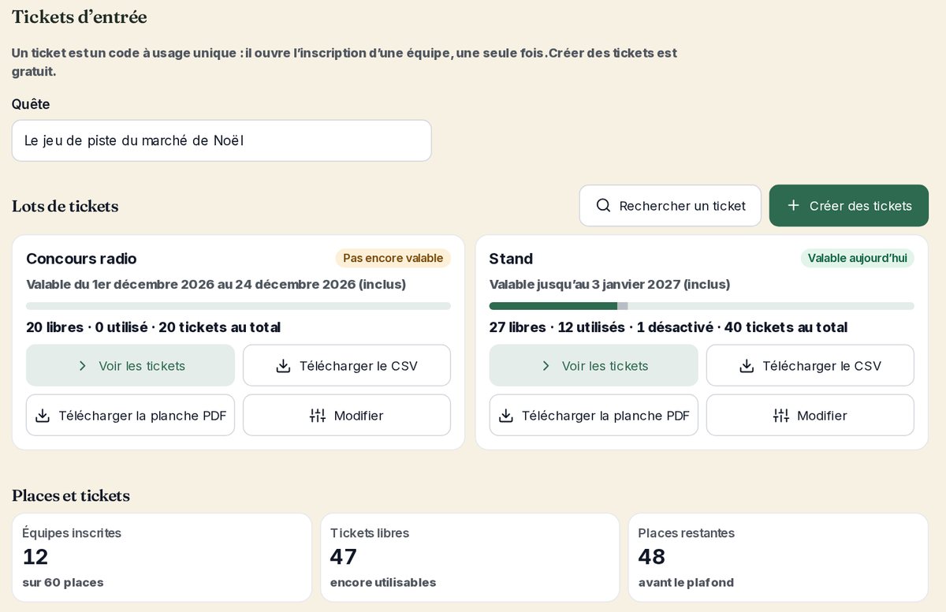Download the PDF sheet for Concours radio
Viewport: 946px width, 612px height.
point(131,416)
